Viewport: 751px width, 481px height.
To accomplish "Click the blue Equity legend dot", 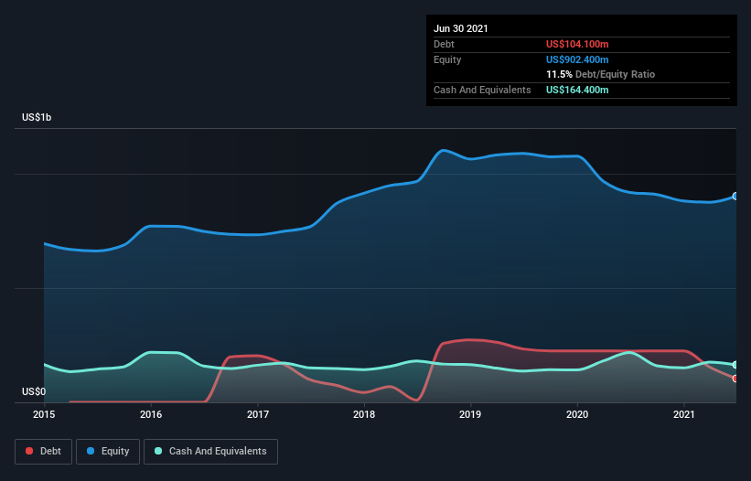I will click(x=91, y=451).
